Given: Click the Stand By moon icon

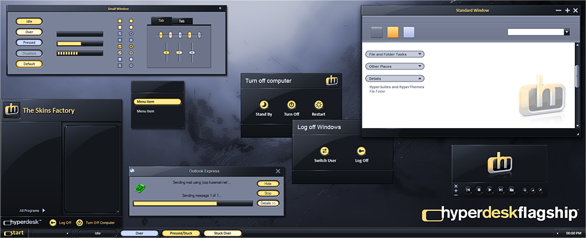Looking at the screenshot, I should click(x=264, y=105).
